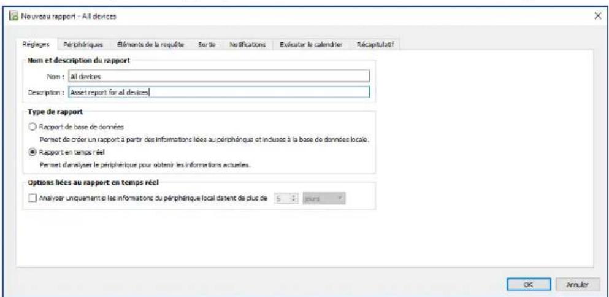Select the Sortie tab
Viewport: 609px width, 297px height.
tap(207, 45)
